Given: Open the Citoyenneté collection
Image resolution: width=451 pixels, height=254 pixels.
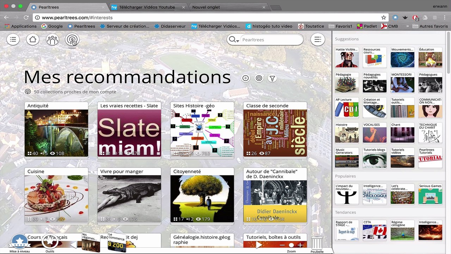Looking at the screenshot, I should point(202,195).
